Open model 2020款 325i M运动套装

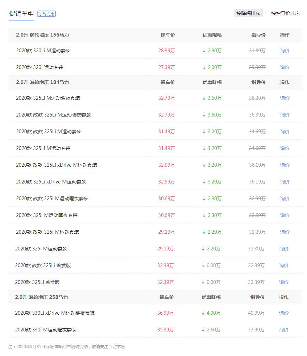click(41, 249)
